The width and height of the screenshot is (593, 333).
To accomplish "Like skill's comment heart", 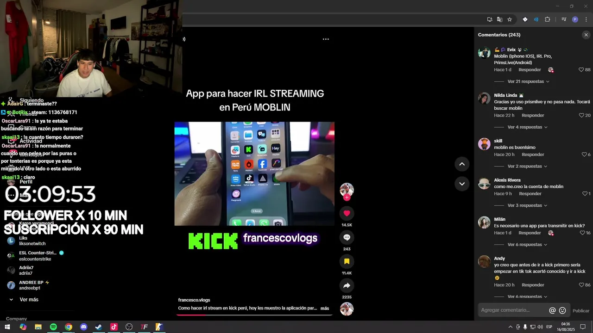I will (584, 154).
